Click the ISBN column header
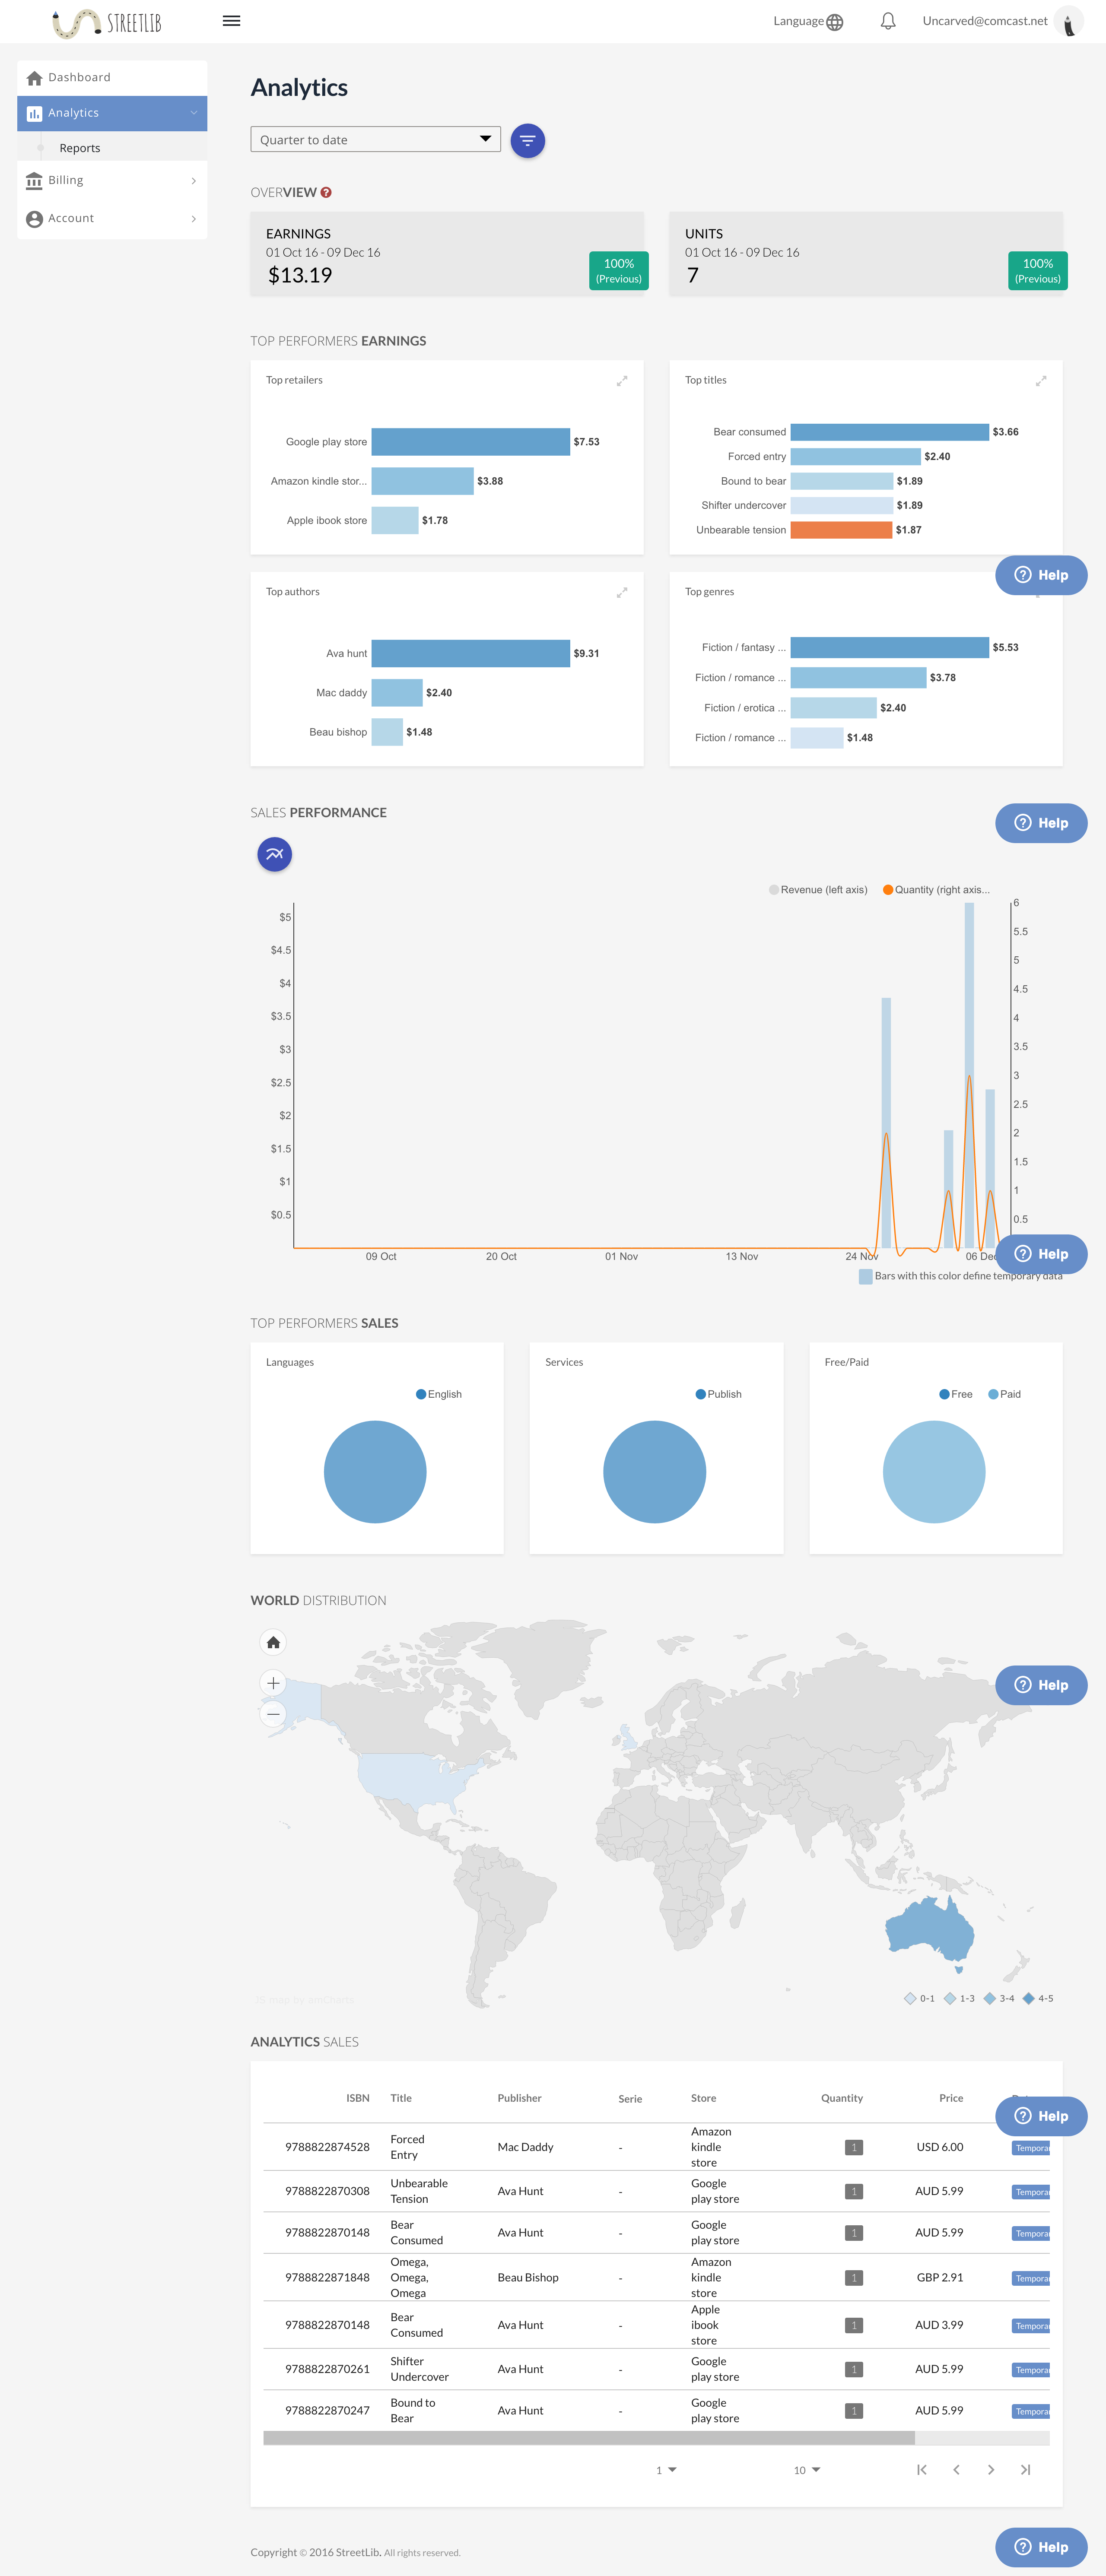Screen dimensions: 1106x2576 (x=358, y=2098)
